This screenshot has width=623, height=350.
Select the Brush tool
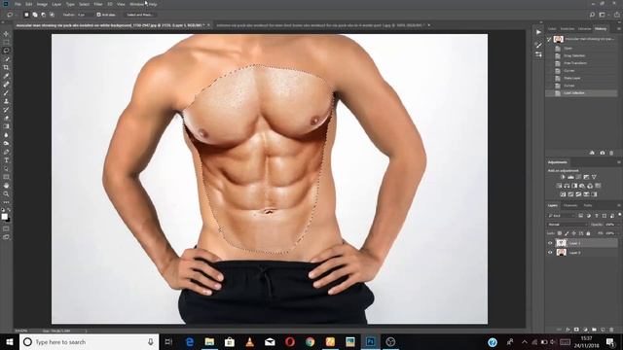click(6, 93)
